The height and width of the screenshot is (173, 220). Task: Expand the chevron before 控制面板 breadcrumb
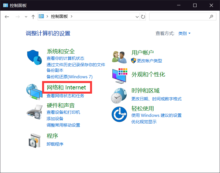tap(47, 16)
